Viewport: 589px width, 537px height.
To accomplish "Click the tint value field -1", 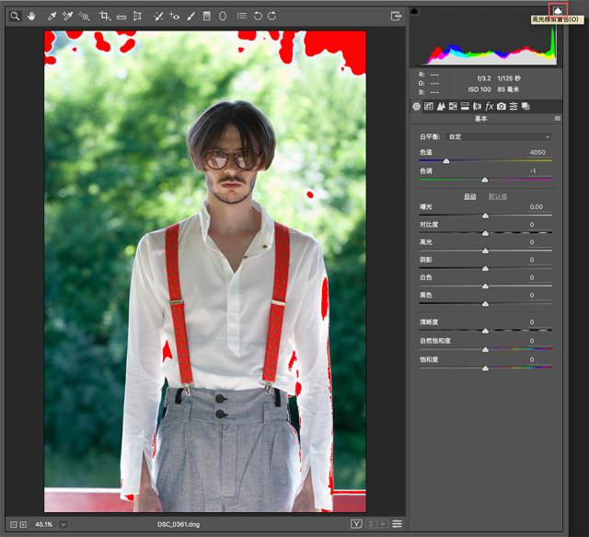I will 533,170.
